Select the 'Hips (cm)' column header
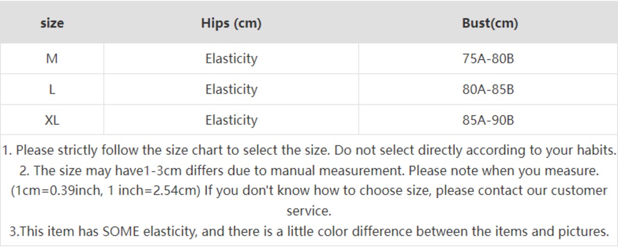The width and height of the screenshot is (618, 247). [231, 23]
